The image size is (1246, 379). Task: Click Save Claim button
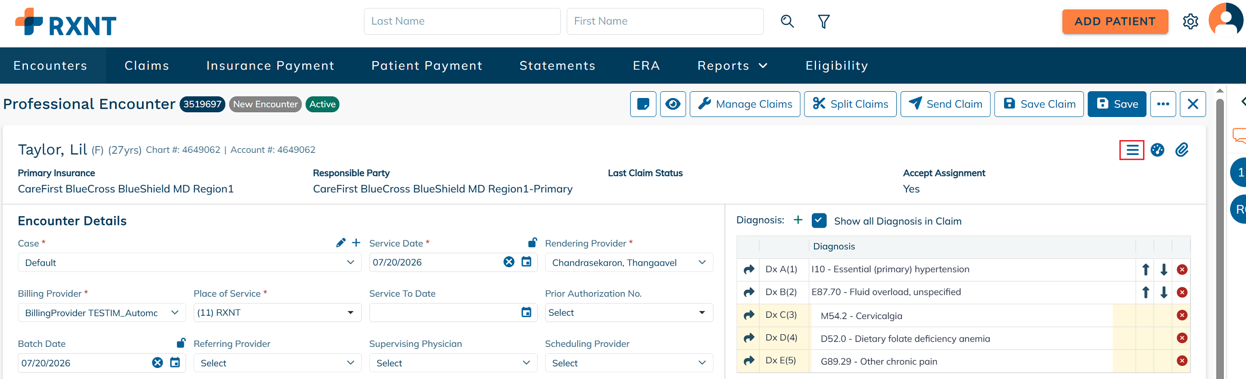[1039, 104]
